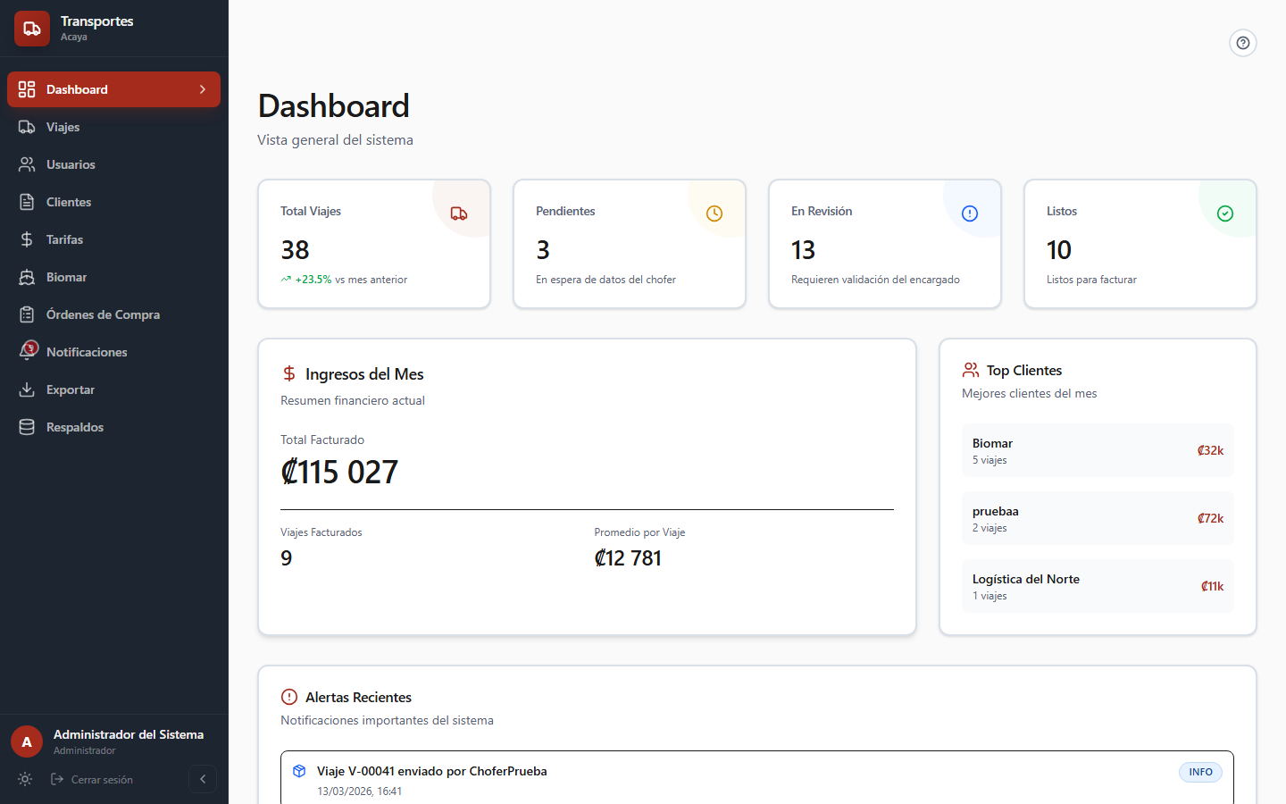The height and width of the screenshot is (804, 1286).
Task: Click the INFO badge on the alert
Action: (x=1200, y=772)
